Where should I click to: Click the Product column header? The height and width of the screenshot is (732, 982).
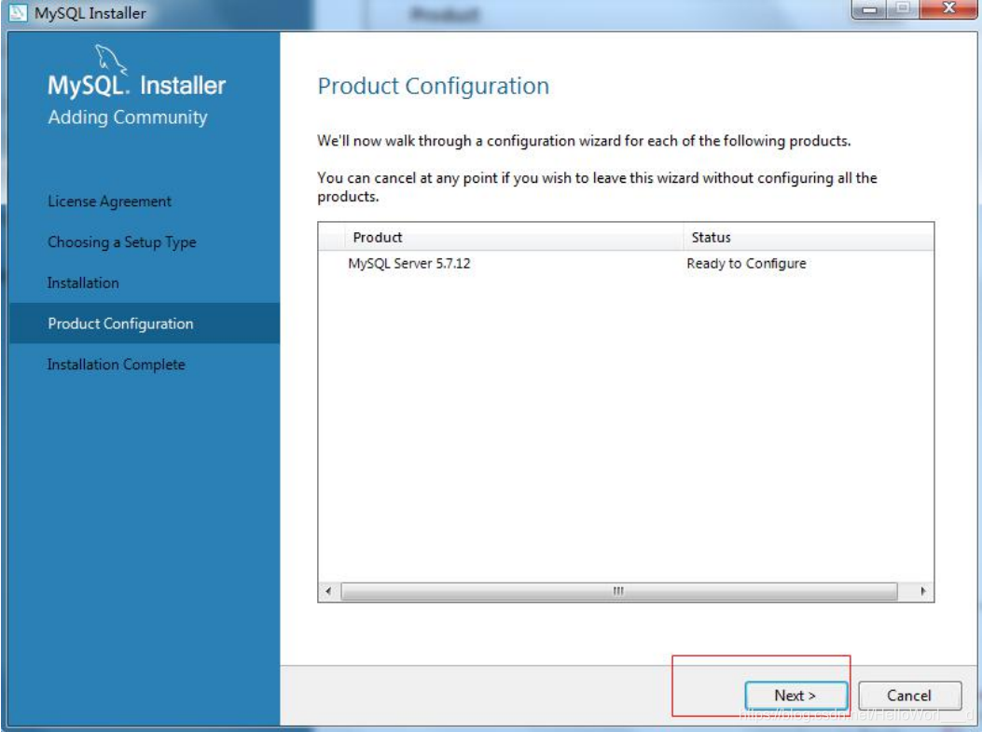514,238
